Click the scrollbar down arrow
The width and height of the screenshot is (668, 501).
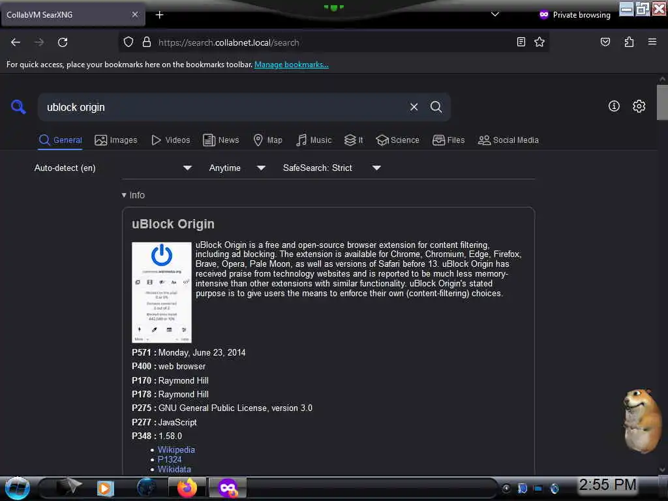[662, 470]
